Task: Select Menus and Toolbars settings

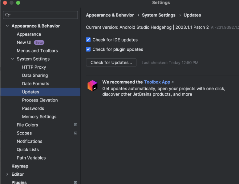Action: [37, 51]
